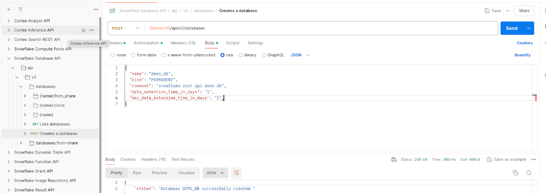Click Save as example icon
Image resolution: width=546 pixels, height=193 pixels.
coord(489,160)
